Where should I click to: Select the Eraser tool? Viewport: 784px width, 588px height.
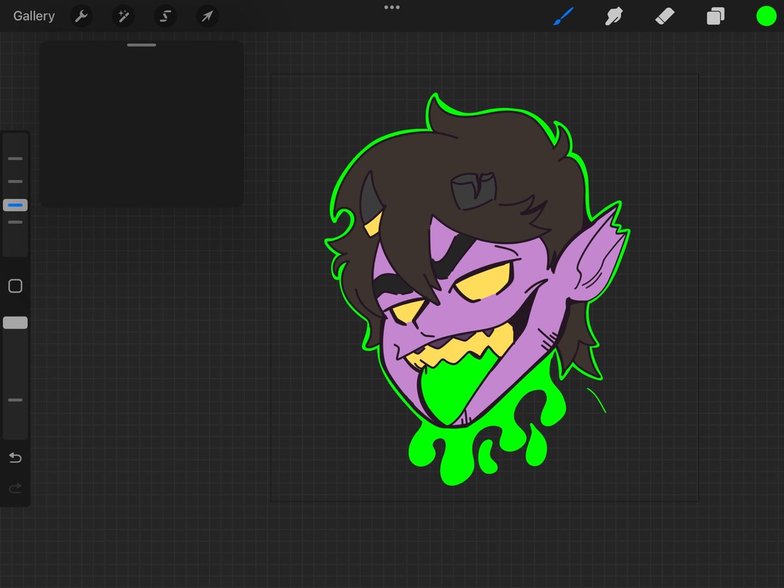[x=664, y=16]
